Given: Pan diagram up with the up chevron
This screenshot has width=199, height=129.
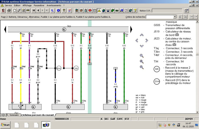Looking at the screenshot, I should pos(142,35).
